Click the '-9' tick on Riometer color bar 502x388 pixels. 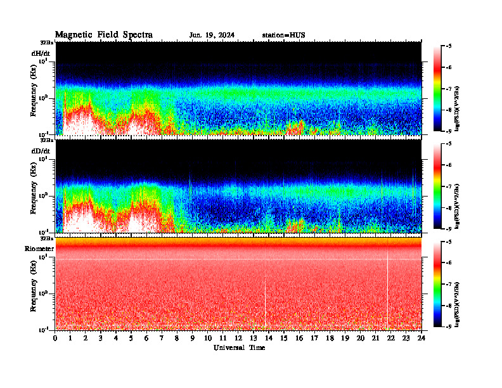click(x=448, y=327)
